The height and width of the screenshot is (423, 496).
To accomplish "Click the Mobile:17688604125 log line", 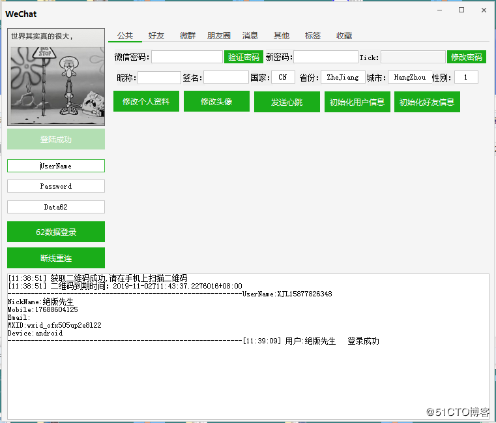I will click(43, 309).
